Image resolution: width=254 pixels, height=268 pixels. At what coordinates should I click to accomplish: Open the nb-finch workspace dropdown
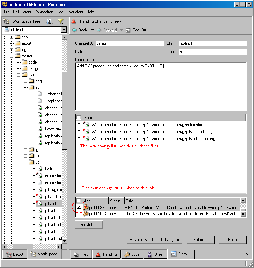[63, 30]
